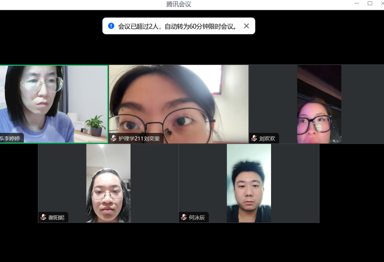Click the muted microphone icon beside 何泳辰
The height and width of the screenshot is (262, 384).
184,217
